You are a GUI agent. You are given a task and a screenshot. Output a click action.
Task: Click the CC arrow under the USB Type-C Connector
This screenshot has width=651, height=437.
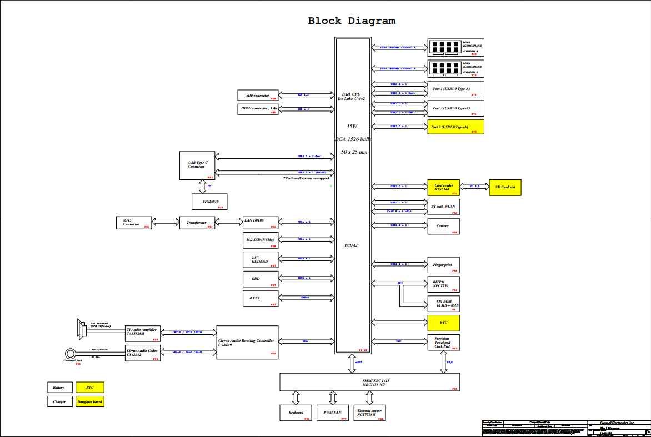coord(203,187)
